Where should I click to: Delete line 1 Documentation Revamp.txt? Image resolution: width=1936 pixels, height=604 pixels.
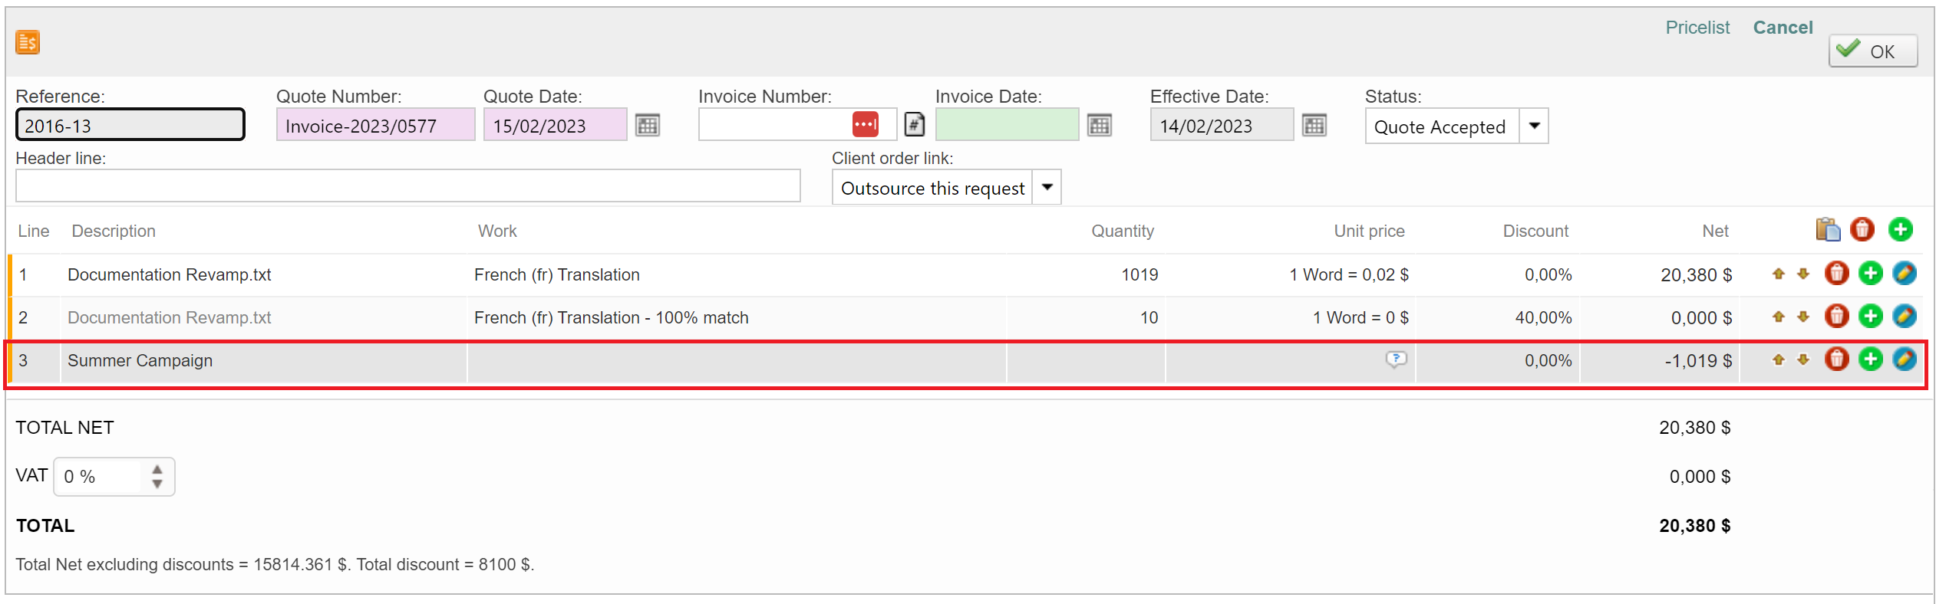[1836, 274]
